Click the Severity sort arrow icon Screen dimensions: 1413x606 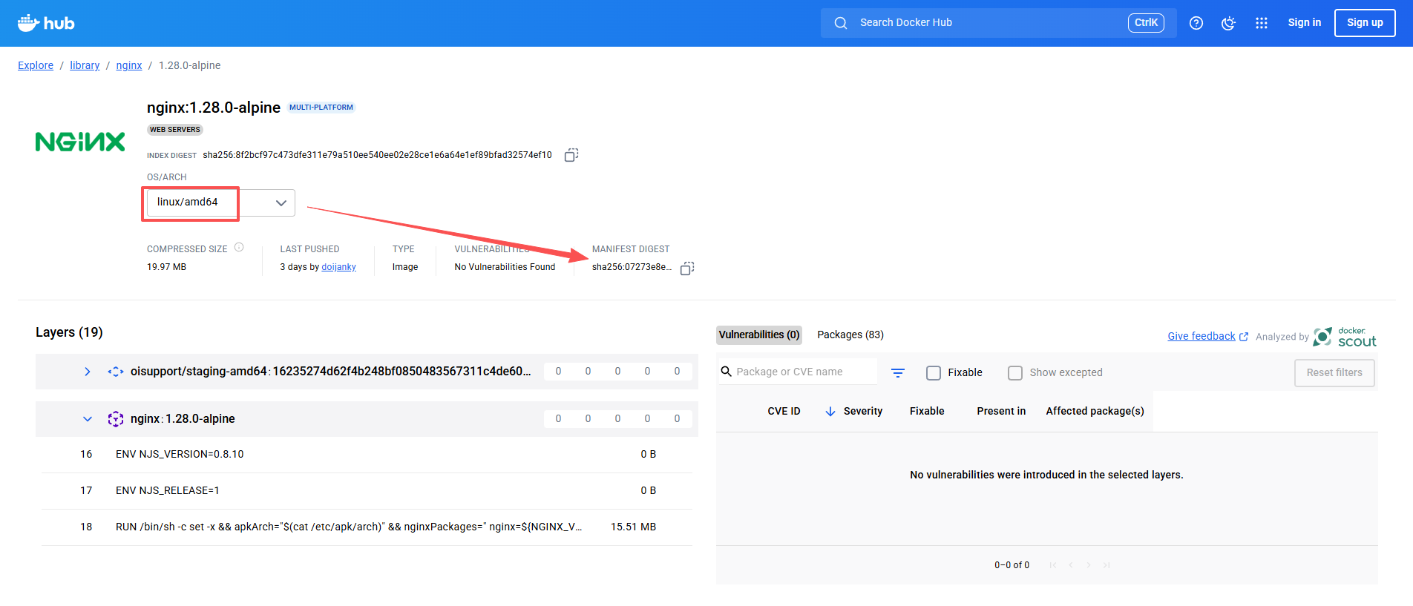click(x=830, y=411)
